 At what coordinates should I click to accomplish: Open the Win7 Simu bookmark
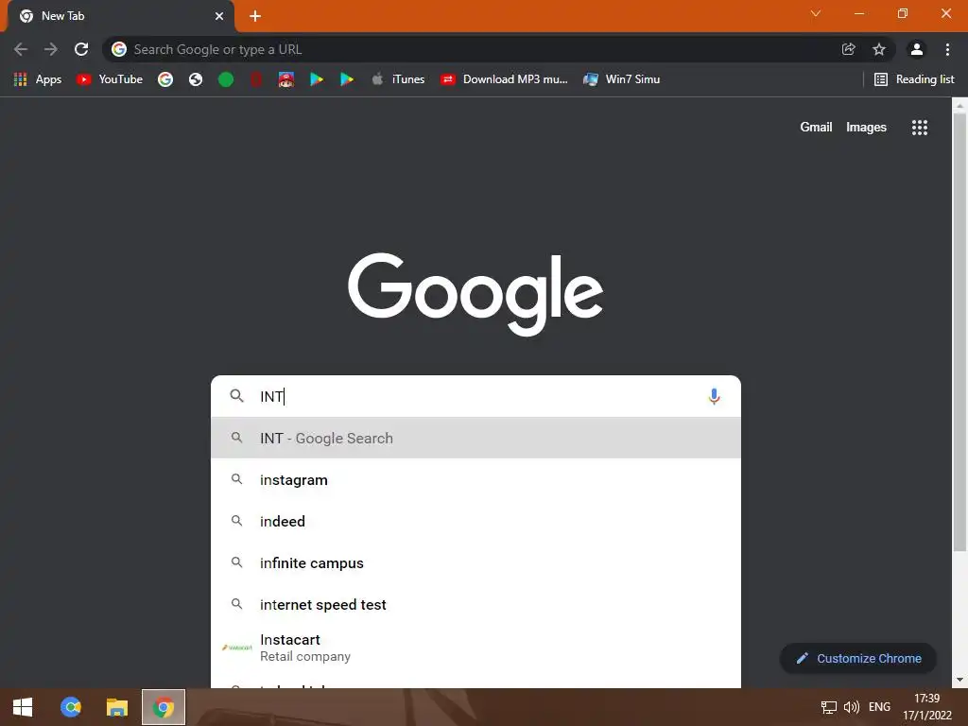622,79
